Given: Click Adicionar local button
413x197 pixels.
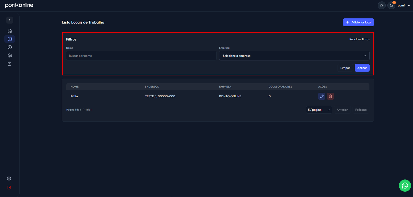Looking at the screenshot, I should coord(358,22).
